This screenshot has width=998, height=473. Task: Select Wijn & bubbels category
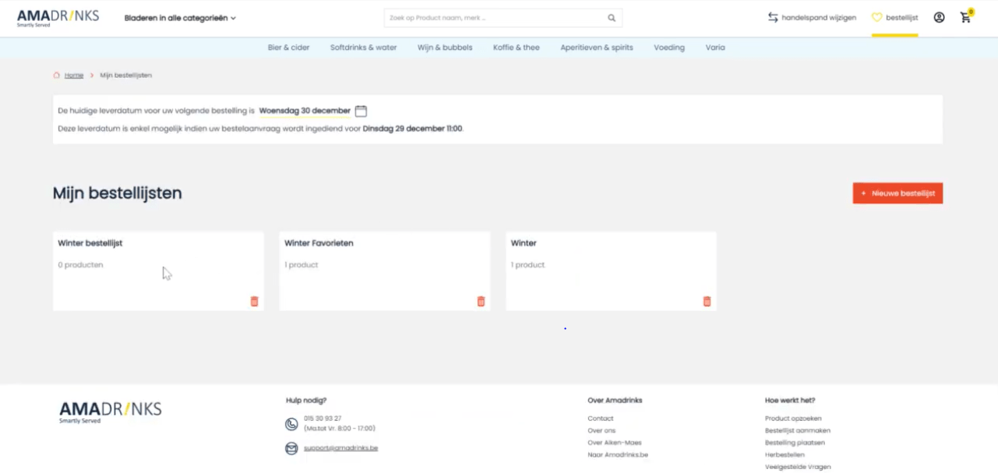(x=445, y=48)
